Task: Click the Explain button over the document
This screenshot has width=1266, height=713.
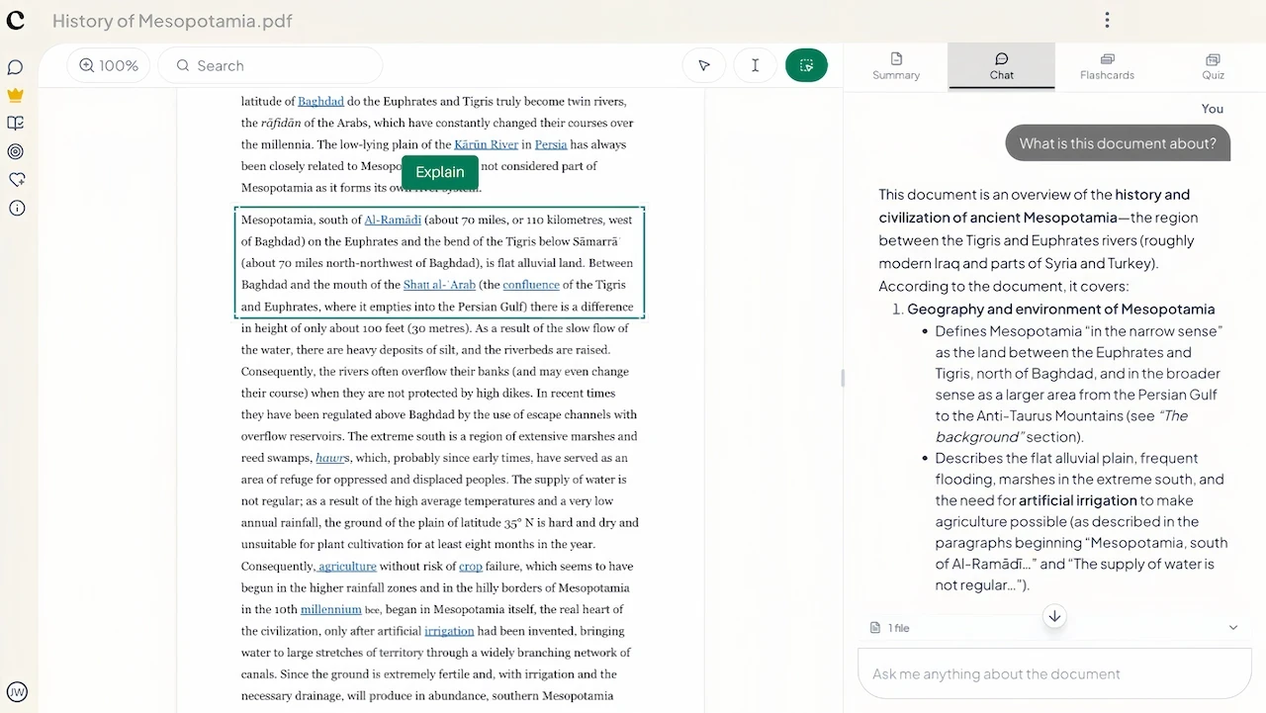Action: (439, 171)
